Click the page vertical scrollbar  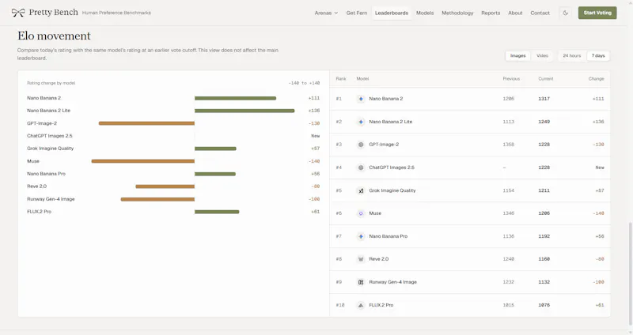[630, 273]
